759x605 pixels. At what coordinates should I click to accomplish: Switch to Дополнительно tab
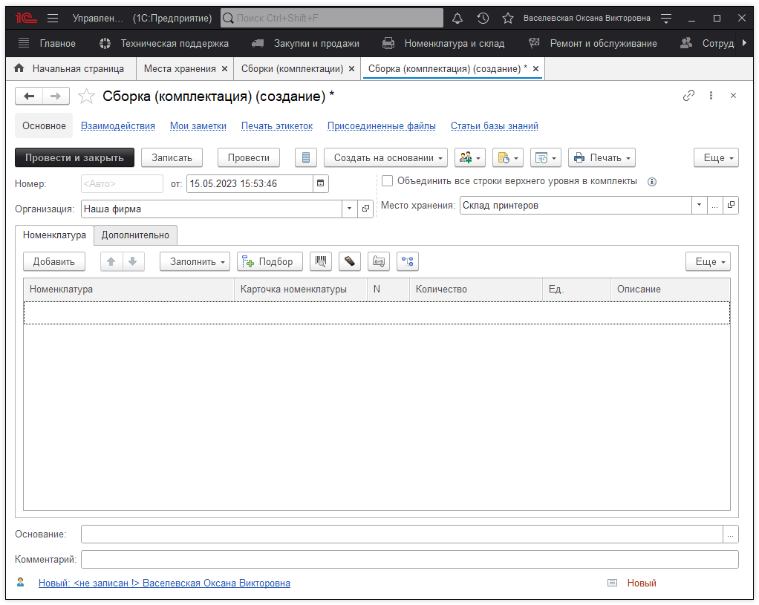tap(135, 235)
